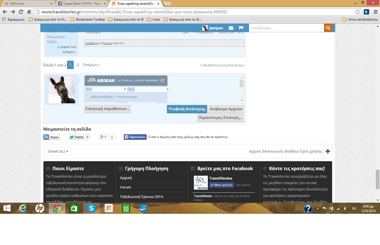Open the calculator taskbar icon

[126, 208]
